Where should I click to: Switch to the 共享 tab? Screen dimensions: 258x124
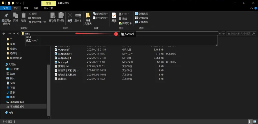26,8
